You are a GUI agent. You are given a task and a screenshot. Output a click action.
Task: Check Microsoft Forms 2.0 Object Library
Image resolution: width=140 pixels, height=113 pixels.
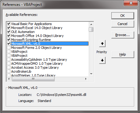(x=9, y=48)
